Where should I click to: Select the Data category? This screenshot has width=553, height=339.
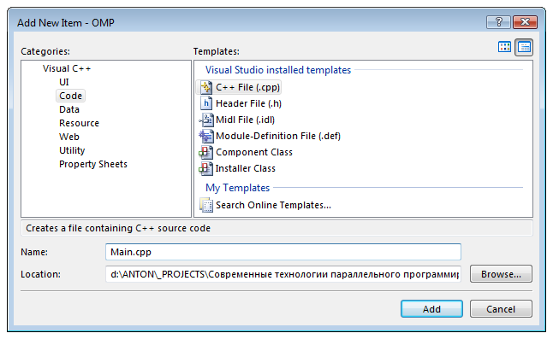(x=69, y=109)
